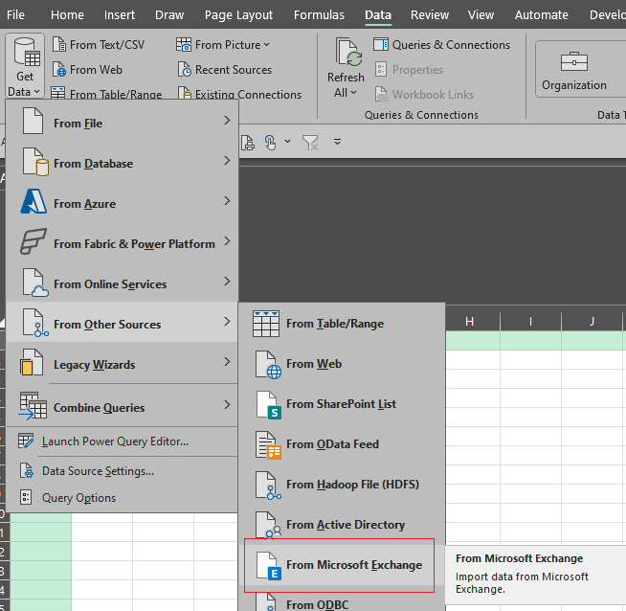Choose From SharePoint List in submenu
This screenshot has width=626, height=611.
(x=340, y=404)
